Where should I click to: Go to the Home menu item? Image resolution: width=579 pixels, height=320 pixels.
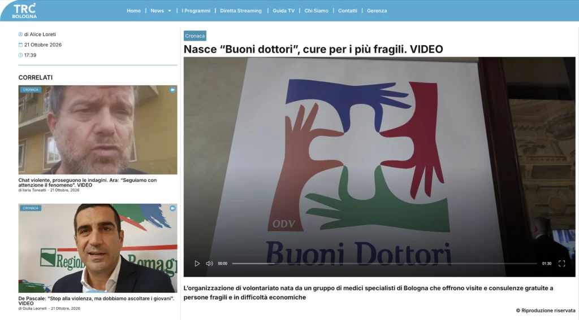[x=133, y=11]
